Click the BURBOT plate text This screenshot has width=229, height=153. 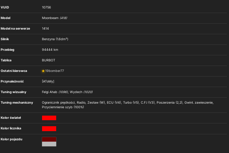[48, 60]
